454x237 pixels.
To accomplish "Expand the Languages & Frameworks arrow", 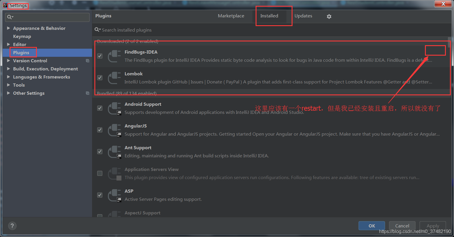I will tap(8, 77).
